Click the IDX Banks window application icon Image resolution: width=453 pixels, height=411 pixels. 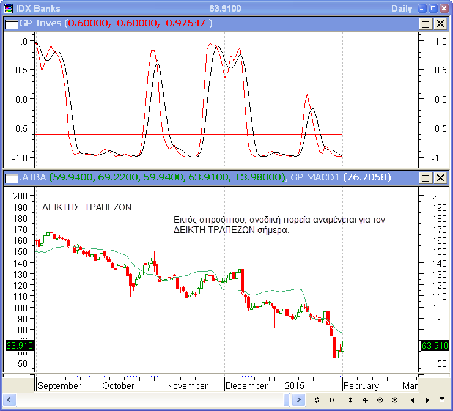point(9,9)
